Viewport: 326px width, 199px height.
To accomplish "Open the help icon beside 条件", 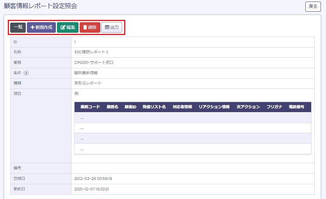I will coord(26,73).
